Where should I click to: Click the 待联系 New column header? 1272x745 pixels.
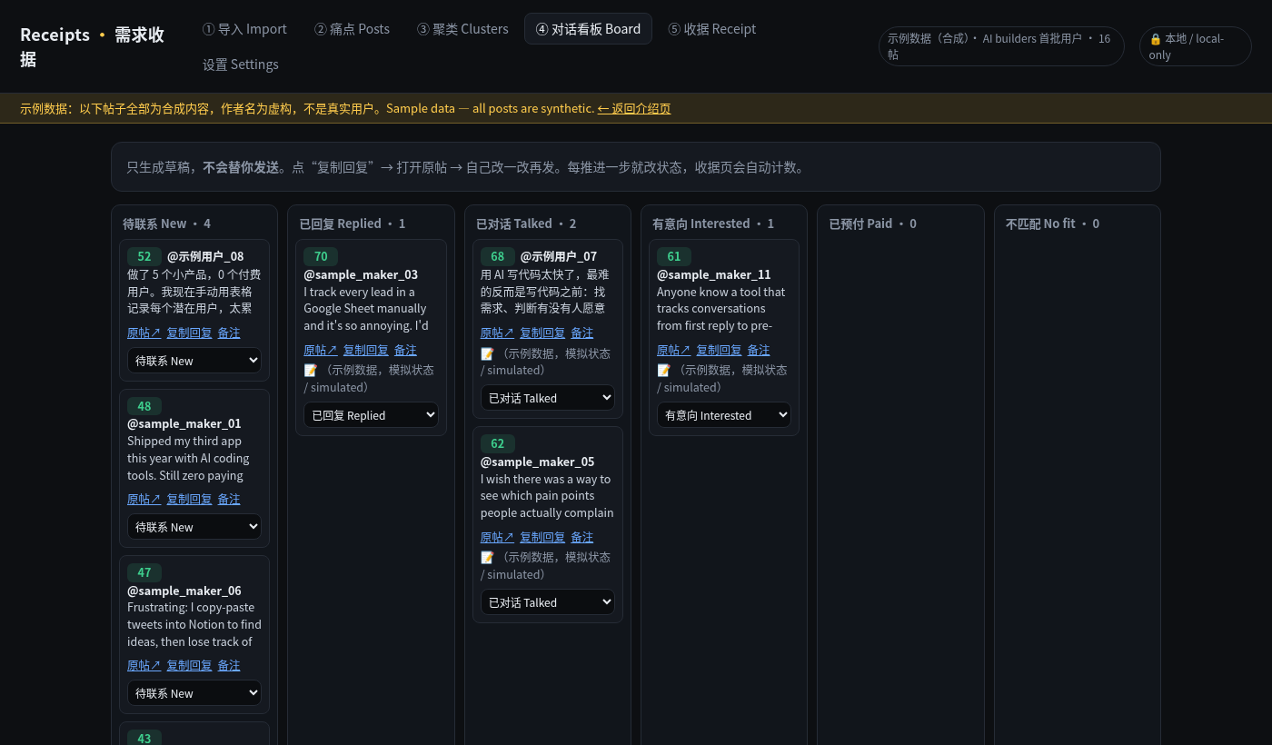167,223
